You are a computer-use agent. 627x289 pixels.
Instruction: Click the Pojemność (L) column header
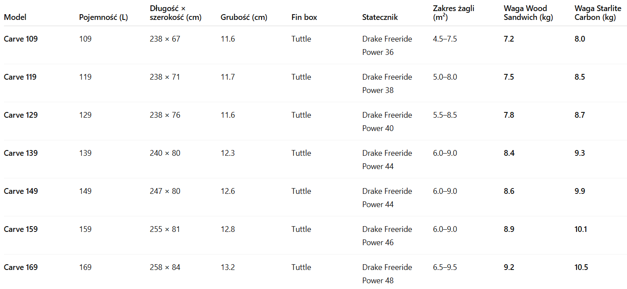pyautogui.click(x=103, y=17)
